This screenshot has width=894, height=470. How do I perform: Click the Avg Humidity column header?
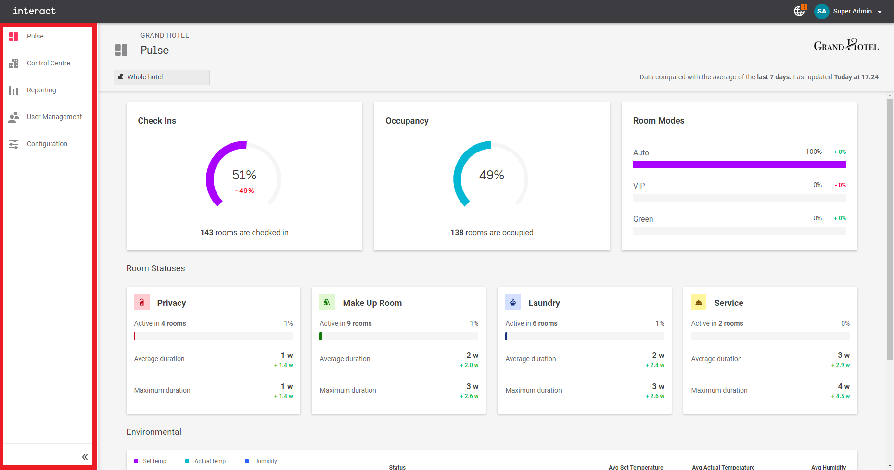point(829,467)
